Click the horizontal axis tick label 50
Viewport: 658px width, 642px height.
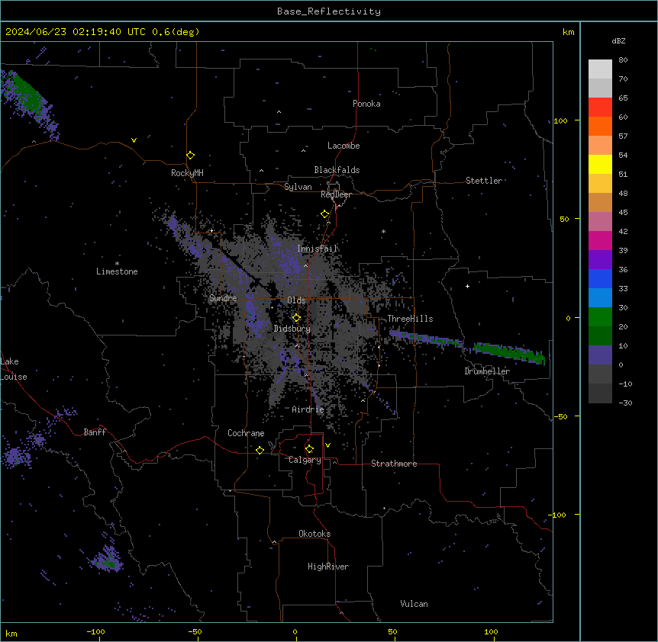point(392,631)
